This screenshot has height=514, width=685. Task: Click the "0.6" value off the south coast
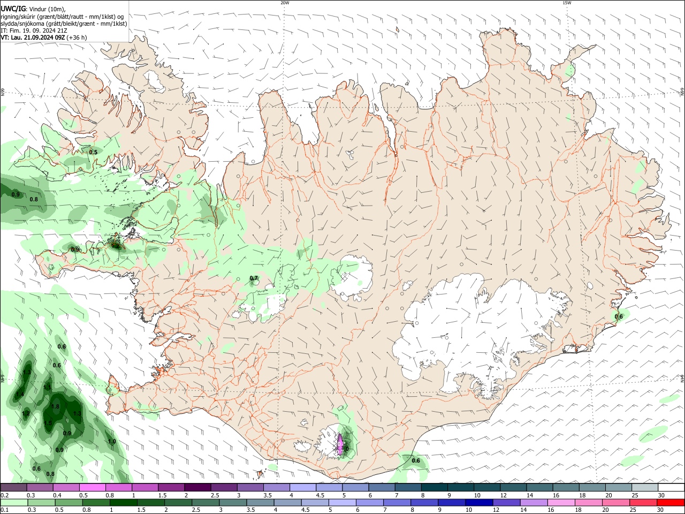415,460
